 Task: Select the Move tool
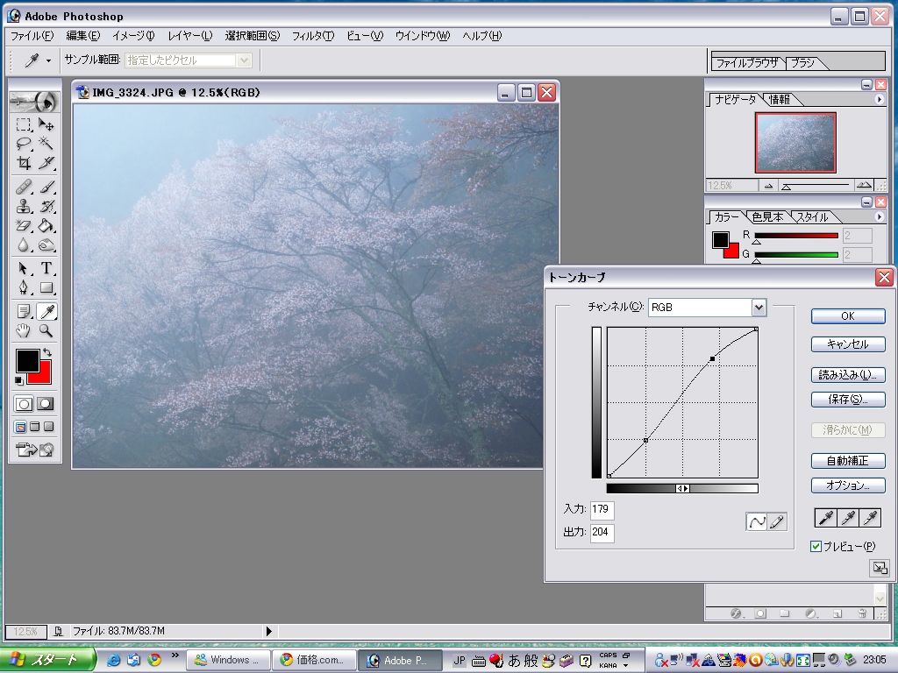[46, 124]
